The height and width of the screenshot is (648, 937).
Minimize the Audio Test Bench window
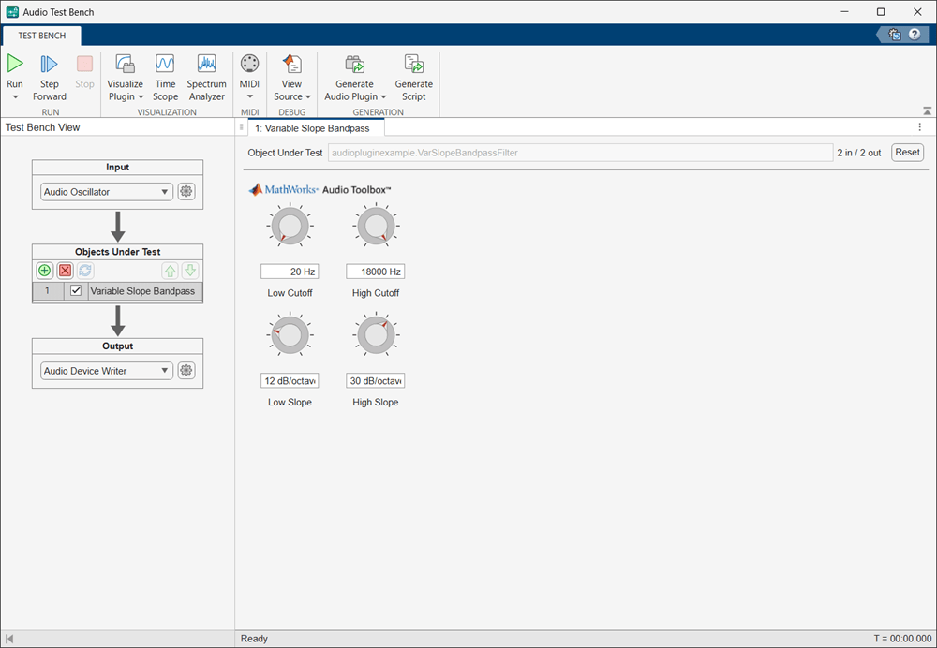844,12
